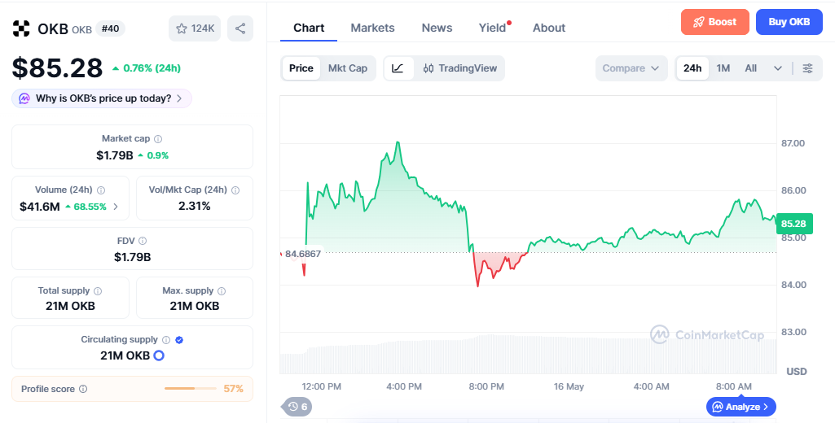
Task: Switch chart to Mkt Cap view
Action: (348, 68)
